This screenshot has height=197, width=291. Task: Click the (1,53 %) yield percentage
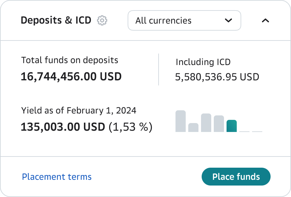131,127
